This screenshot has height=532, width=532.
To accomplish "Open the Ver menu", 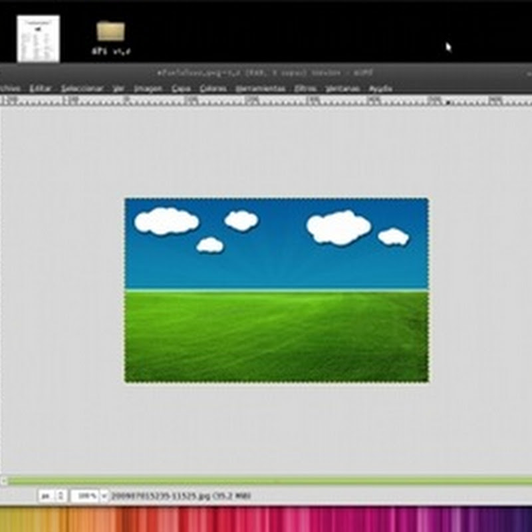I will tap(118, 88).
